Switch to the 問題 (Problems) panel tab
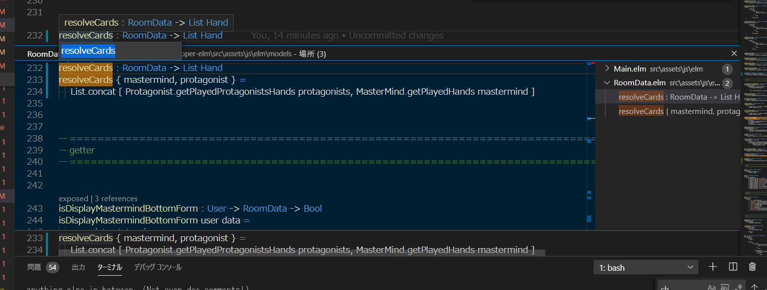 (34, 267)
